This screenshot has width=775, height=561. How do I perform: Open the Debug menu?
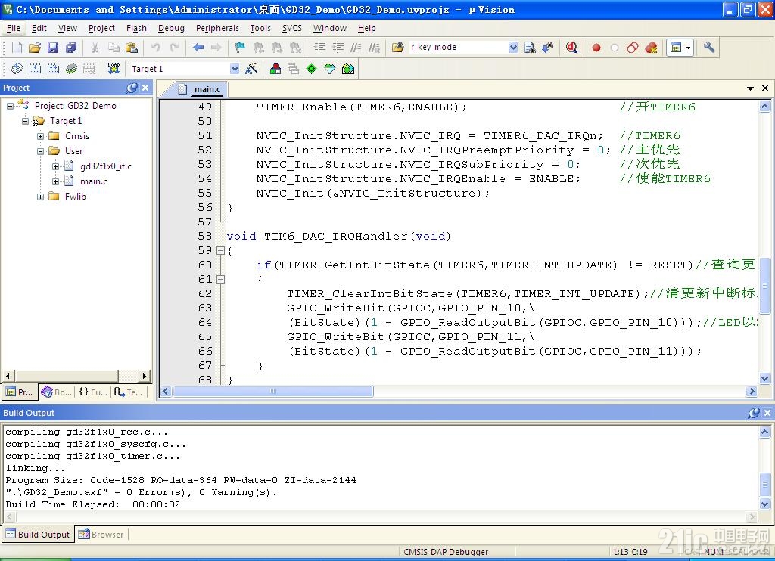(171, 28)
